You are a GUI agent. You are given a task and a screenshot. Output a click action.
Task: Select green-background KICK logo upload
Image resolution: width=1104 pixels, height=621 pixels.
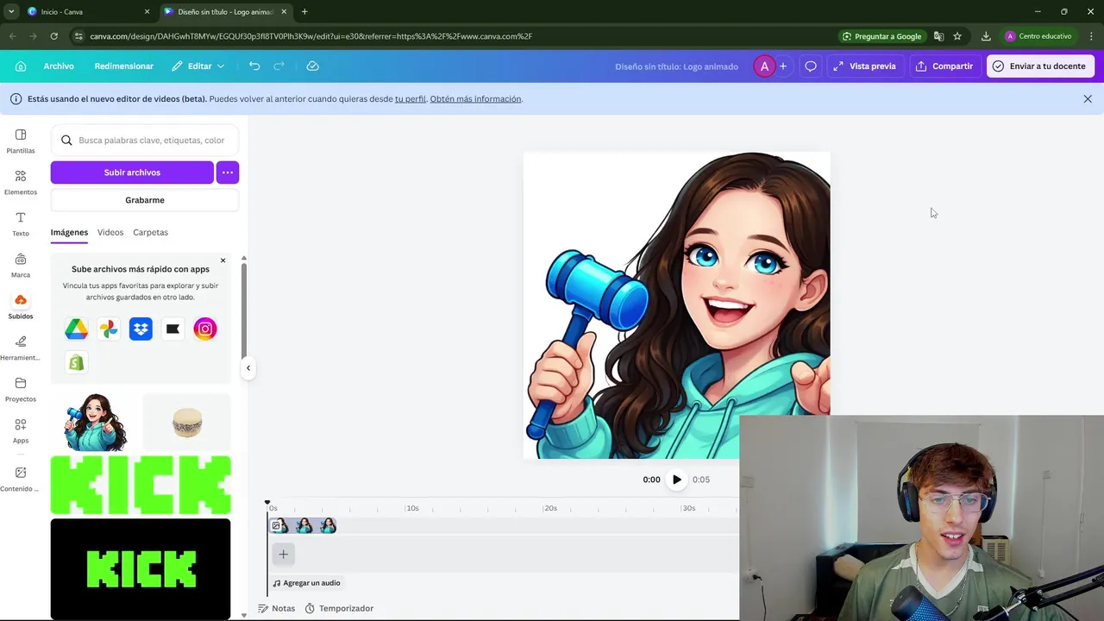click(141, 486)
